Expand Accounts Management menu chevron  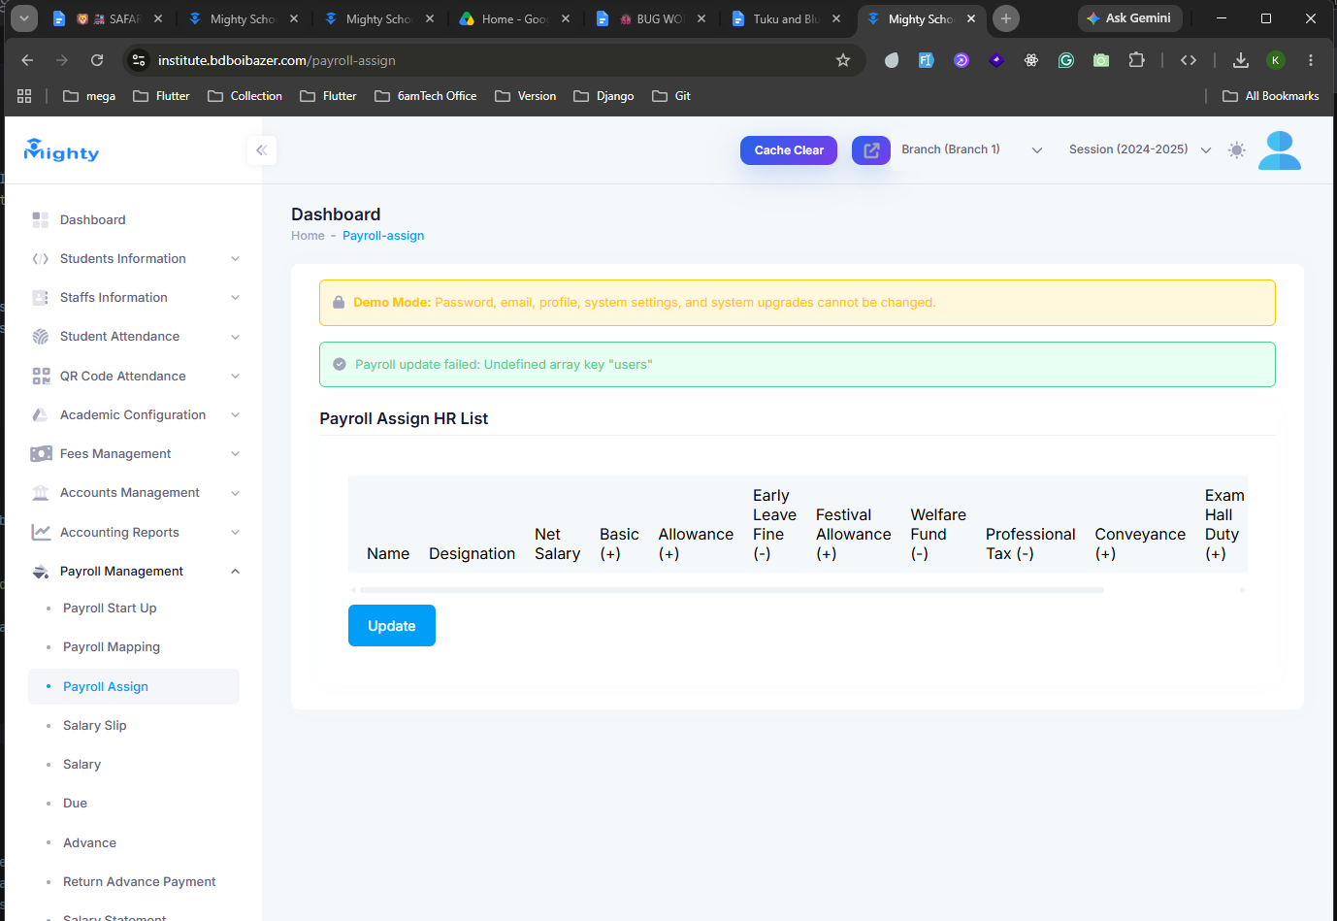(235, 493)
